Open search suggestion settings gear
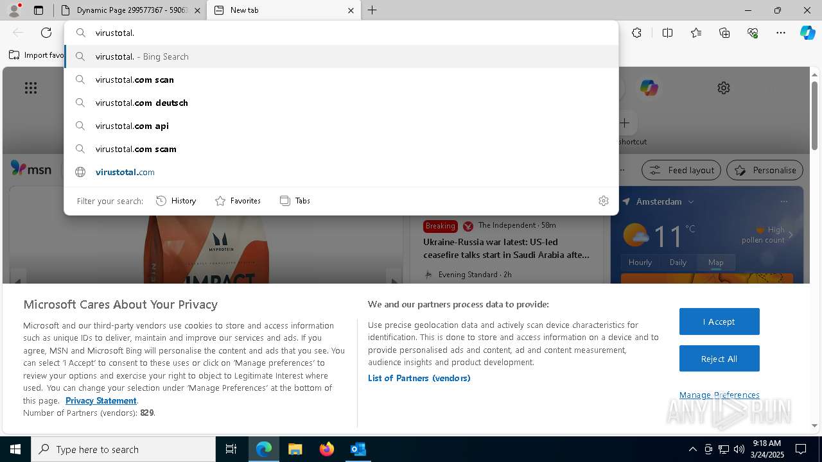The width and height of the screenshot is (822, 462). pyautogui.click(x=604, y=201)
